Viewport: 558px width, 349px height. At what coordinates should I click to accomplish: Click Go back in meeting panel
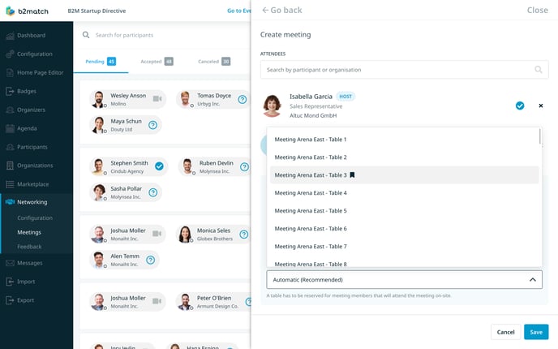(x=282, y=10)
